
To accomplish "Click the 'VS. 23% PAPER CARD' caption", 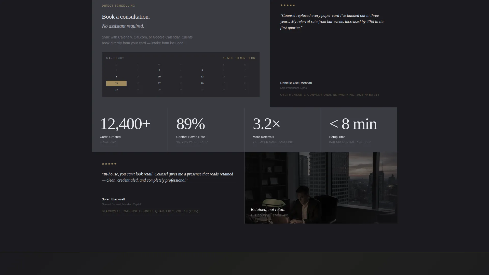I will [192, 142].
